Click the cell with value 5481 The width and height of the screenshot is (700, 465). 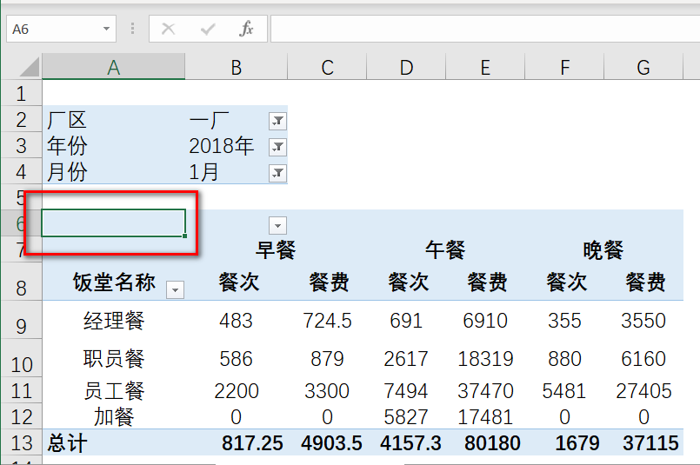click(564, 391)
